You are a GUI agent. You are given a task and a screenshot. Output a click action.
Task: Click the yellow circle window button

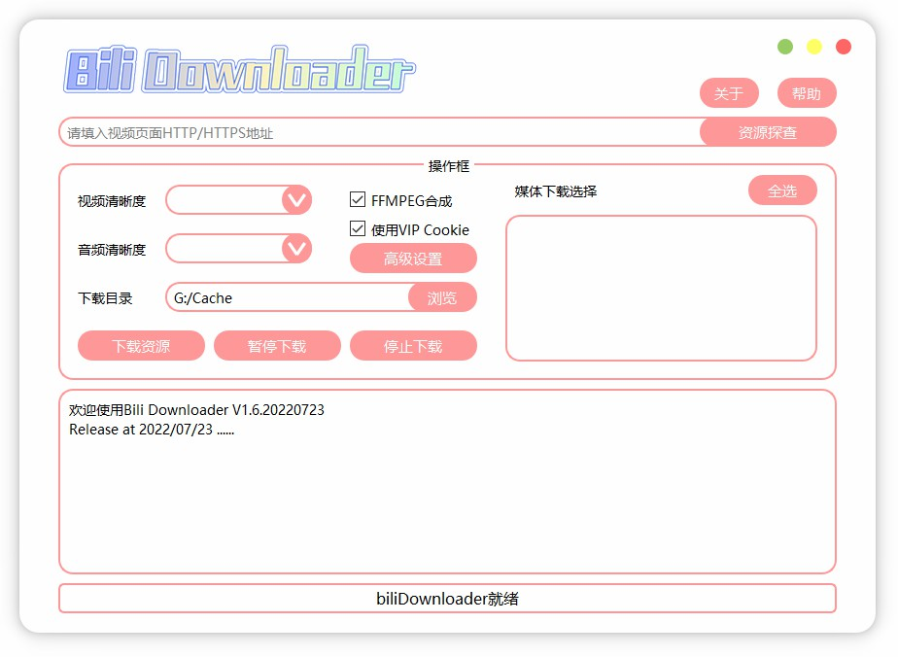tap(814, 47)
